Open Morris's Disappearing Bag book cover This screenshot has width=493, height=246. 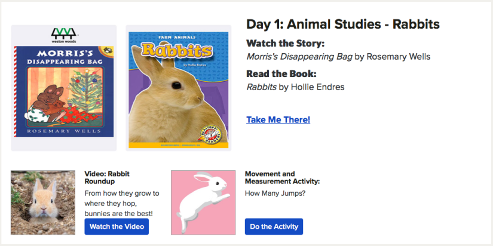click(63, 91)
